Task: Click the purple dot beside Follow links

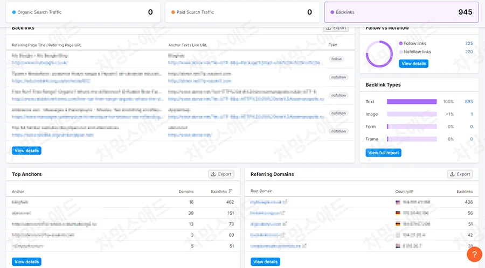Action: [x=400, y=44]
